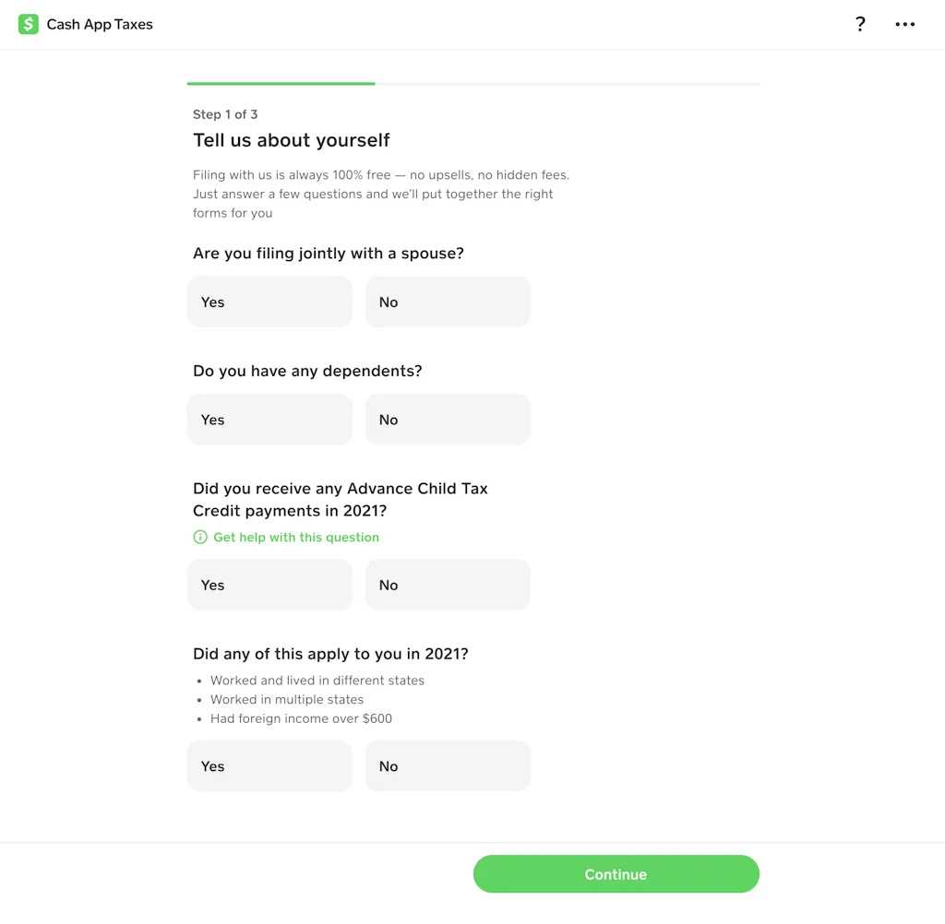The height and width of the screenshot is (924, 945).
Task: Click the info icon beside the help link
Action: [200, 537]
